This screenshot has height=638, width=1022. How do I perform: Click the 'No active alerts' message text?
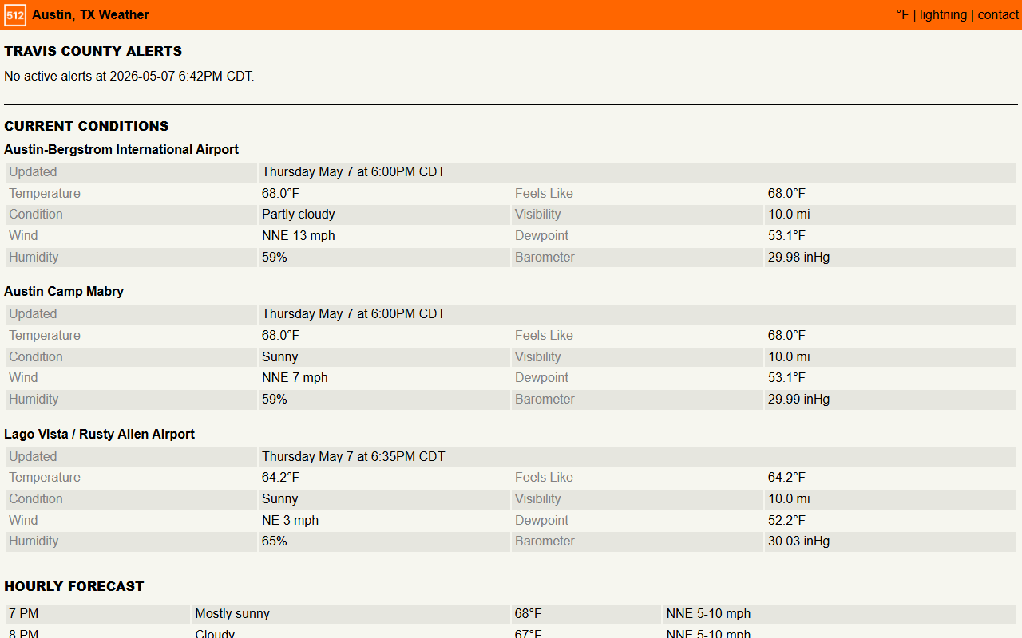[129, 77]
